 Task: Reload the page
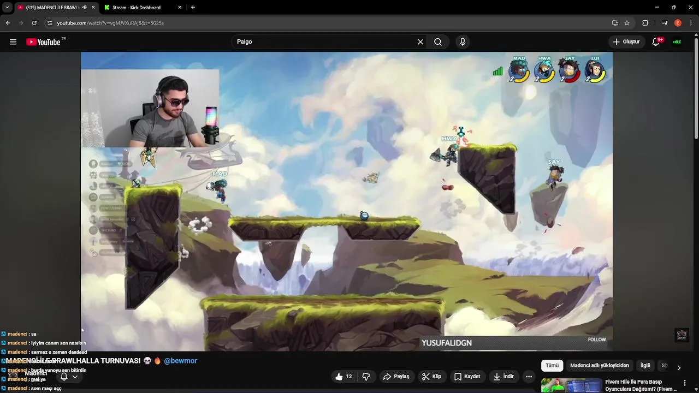tap(34, 23)
